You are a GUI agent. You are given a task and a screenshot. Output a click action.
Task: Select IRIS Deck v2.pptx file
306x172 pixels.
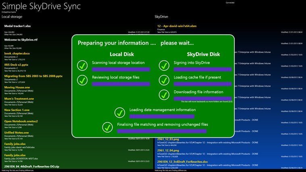tap(16, 64)
